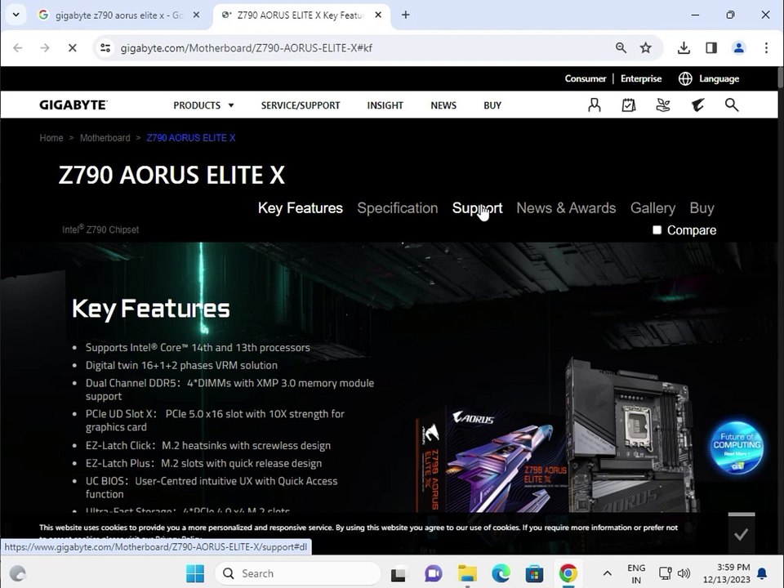The image size is (784, 588).
Task: Go to Home breadcrumb
Action: pos(51,138)
